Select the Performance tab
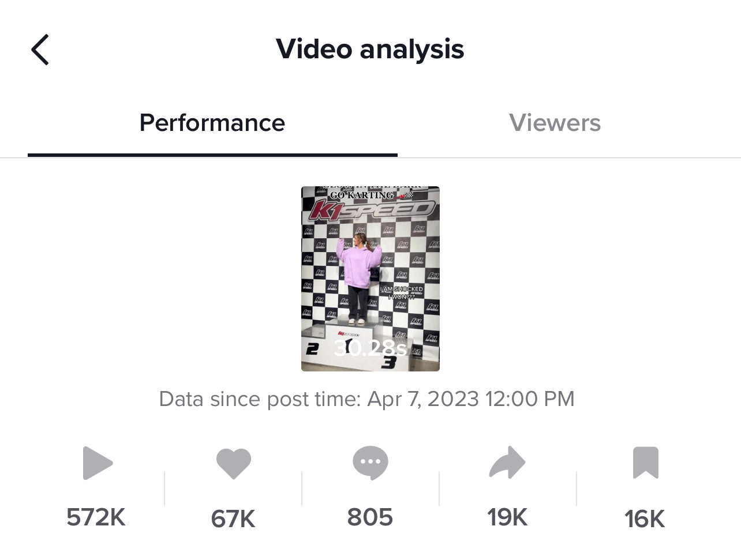741x556 pixels. pyautogui.click(x=212, y=123)
